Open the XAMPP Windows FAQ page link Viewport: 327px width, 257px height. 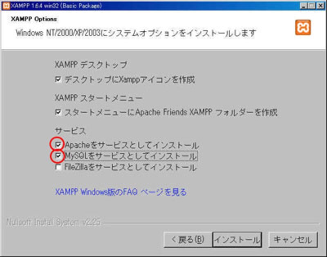tap(121, 192)
